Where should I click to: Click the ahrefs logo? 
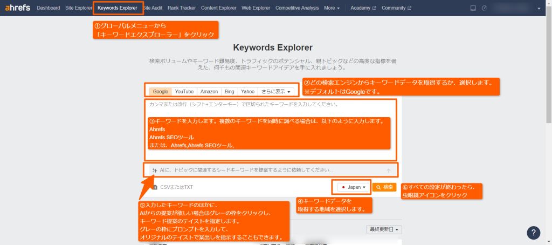[x=18, y=8]
